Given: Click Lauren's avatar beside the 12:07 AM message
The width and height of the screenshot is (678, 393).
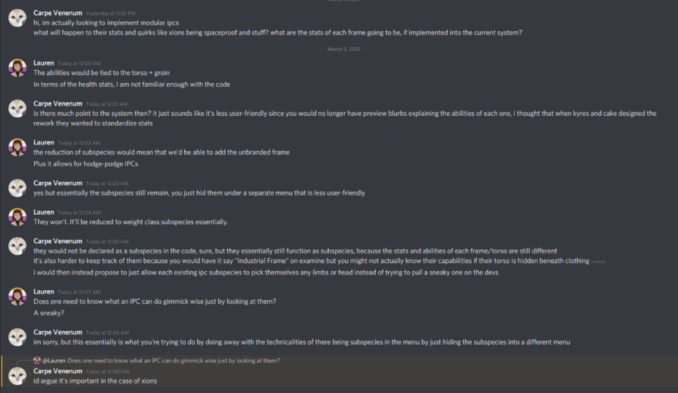Looking at the screenshot, I should [17, 297].
